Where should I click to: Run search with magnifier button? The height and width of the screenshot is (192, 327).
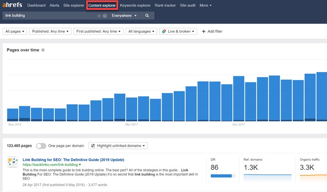[147, 15]
